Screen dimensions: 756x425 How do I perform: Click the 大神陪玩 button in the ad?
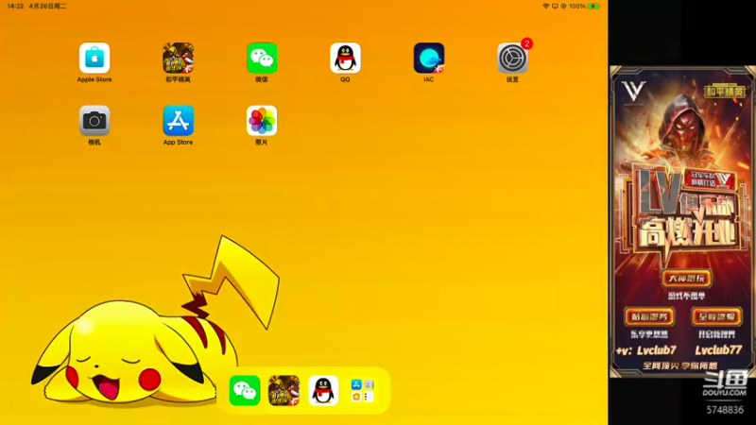(686, 278)
